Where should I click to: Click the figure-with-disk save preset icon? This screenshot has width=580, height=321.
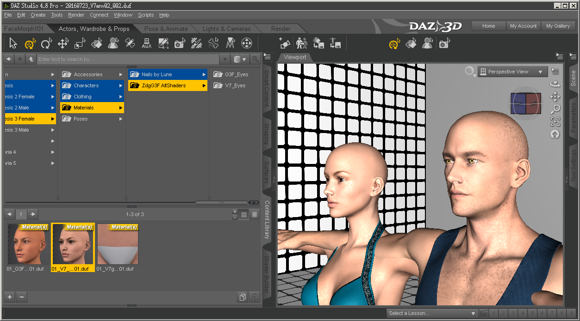tap(335, 44)
